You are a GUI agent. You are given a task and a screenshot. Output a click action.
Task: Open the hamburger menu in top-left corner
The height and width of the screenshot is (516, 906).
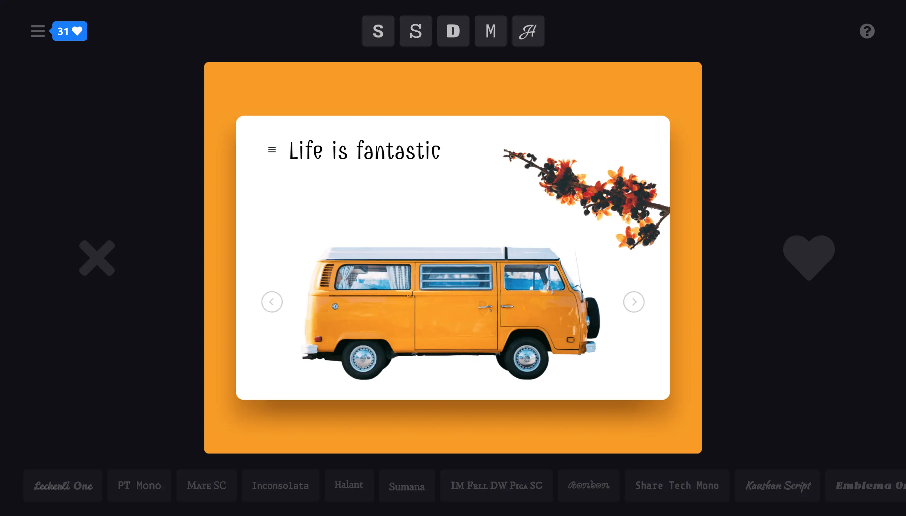(x=38, y=31)
